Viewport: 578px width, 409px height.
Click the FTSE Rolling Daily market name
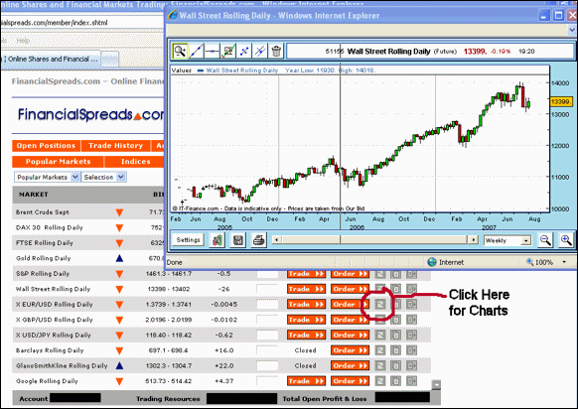(45, 243)
